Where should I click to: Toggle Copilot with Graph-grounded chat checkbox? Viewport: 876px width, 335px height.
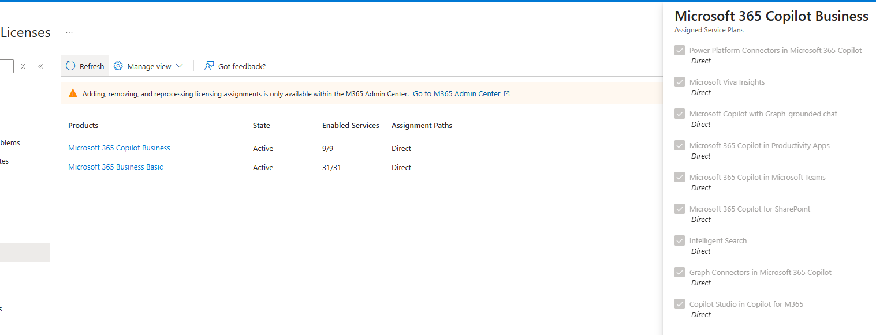pyautogui.click(x=680, y=114)
